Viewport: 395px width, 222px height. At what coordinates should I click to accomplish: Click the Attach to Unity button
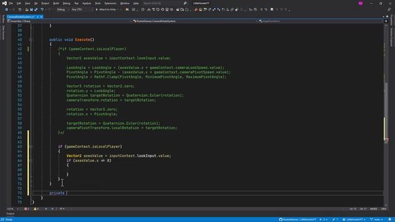(x=106, y=10)
